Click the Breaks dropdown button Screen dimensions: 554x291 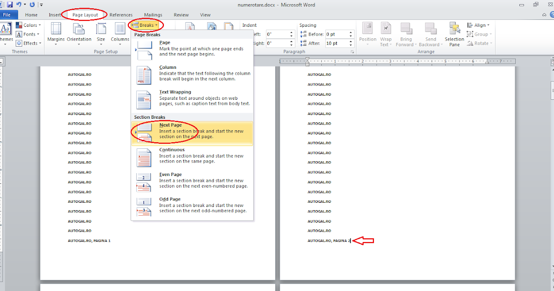145,25
